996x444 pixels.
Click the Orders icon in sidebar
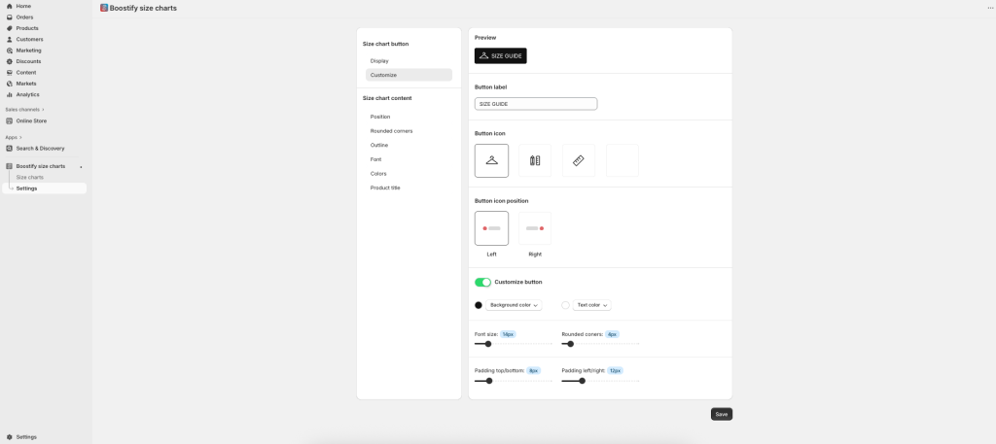pos(10,17)
